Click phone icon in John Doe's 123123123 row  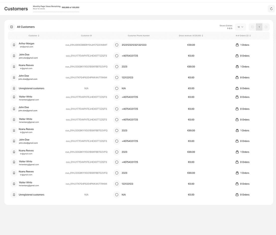pyautogui.click(x=117, y=77)
